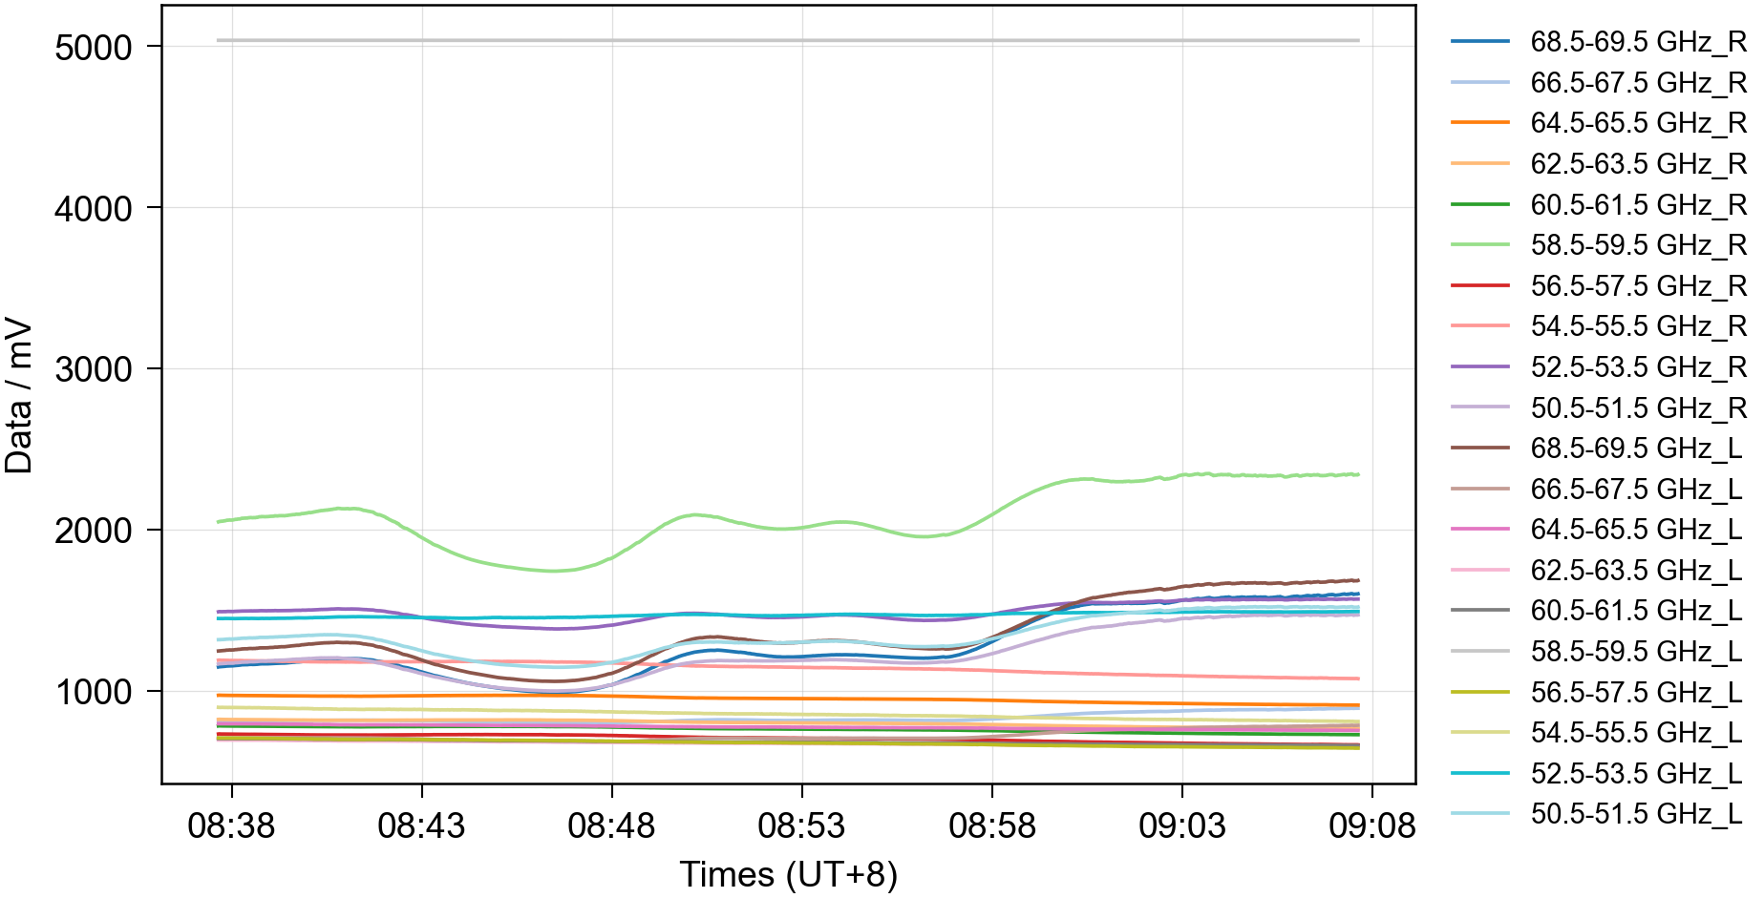Click the 'Data / mV' y-axis title

click(19, 396)
